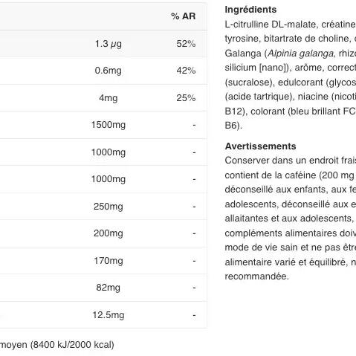The image size is (356, 356).
Task: Click the L-citrulline DL-malate ingredient text
Action: click(x=271, y=25)
